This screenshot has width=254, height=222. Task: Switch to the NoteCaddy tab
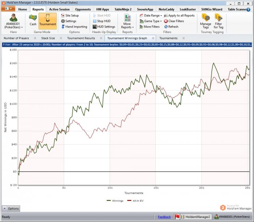click(x=166, y=9)
